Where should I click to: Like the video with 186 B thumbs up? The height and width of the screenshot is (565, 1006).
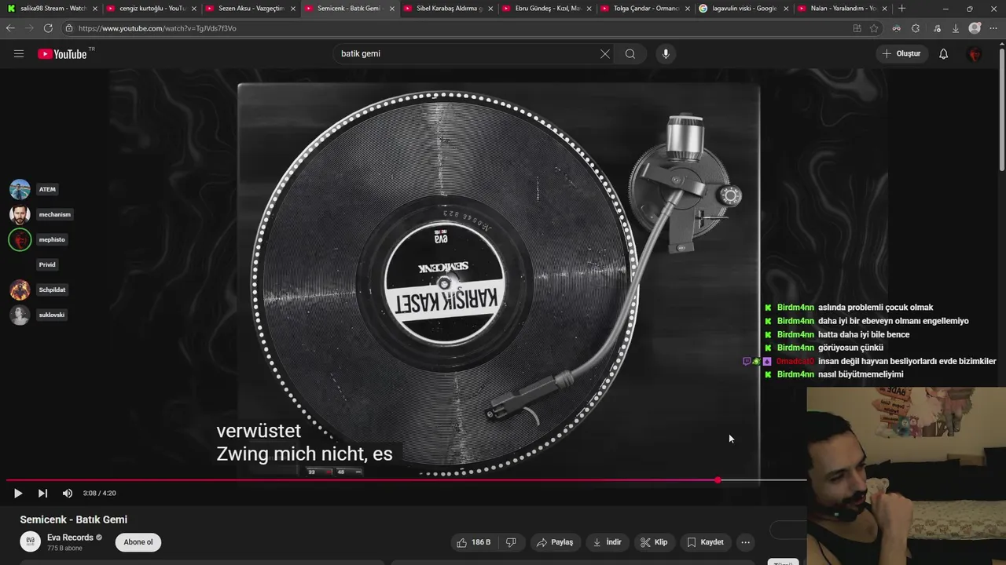[x=474, y=542]
